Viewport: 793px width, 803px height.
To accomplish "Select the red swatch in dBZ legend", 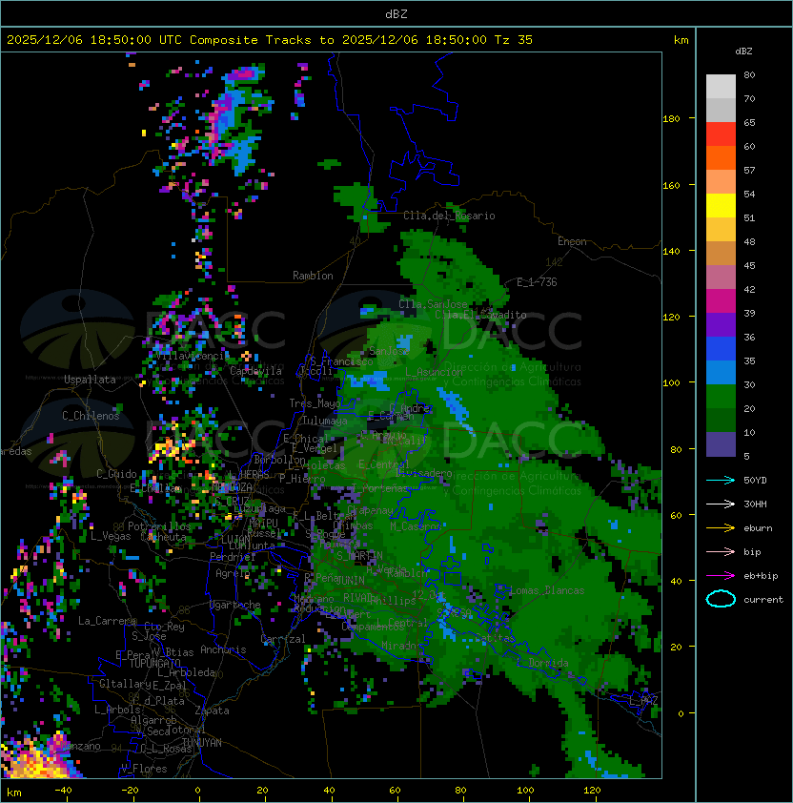I will coord(721,134).
